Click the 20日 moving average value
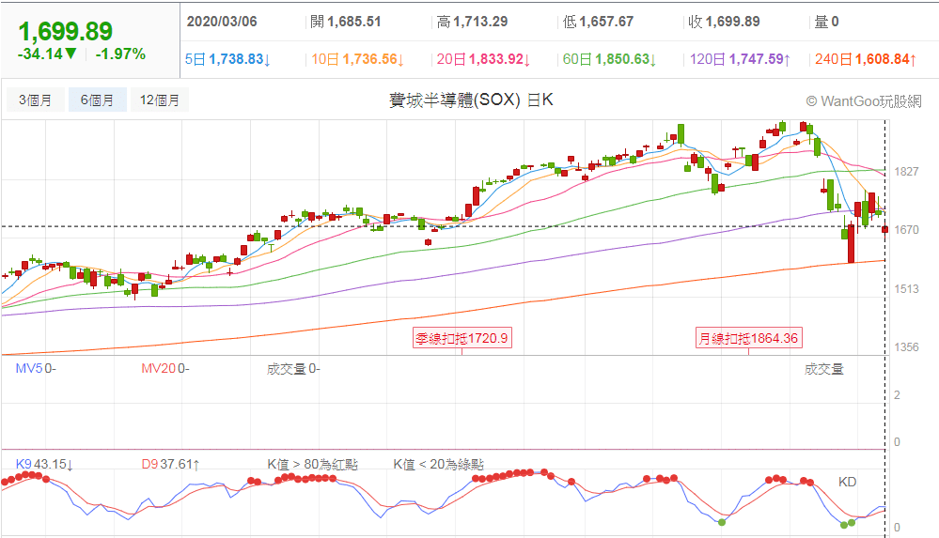This screenshot has width=939, height=538. (x=483, y=59)
